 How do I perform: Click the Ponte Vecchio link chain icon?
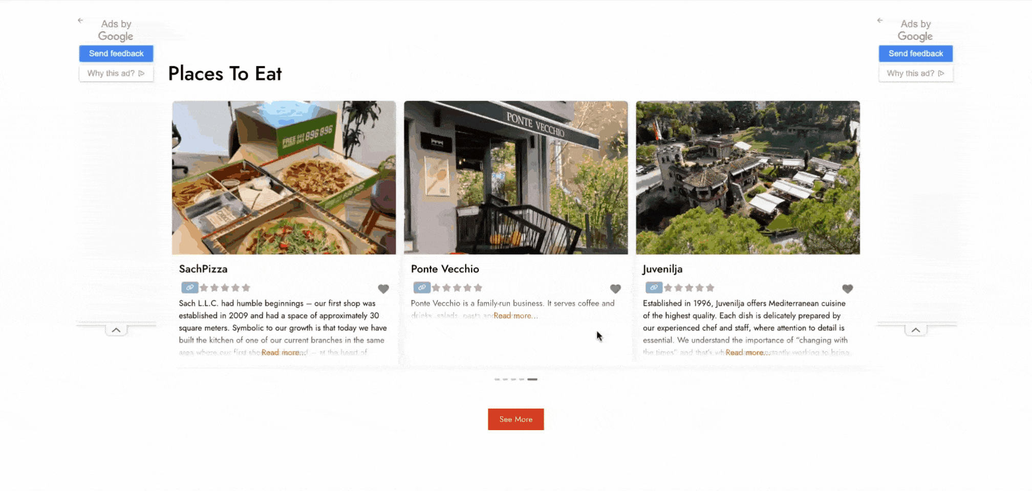tap(422, 287)
